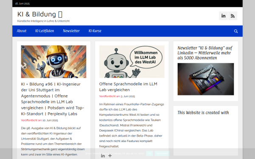Click the This Website is created with heading
Image resolution: width=255 pixels, height=159 pixels.
[203, 113]
